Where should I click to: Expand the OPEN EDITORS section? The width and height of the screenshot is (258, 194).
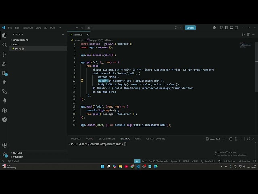click(x=21, y=40)
